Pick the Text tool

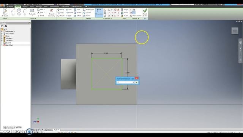click(40, 13)
